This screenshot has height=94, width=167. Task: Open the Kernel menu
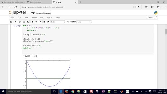50,17
